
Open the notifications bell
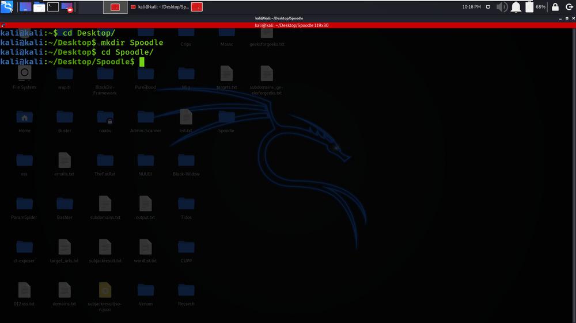point(516,7)
